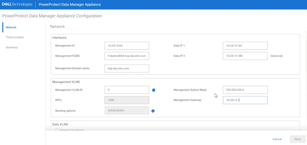Screen dimensions: 307x145
Task: Open the Summary step in sidebar
Action: tap(12, 48)
